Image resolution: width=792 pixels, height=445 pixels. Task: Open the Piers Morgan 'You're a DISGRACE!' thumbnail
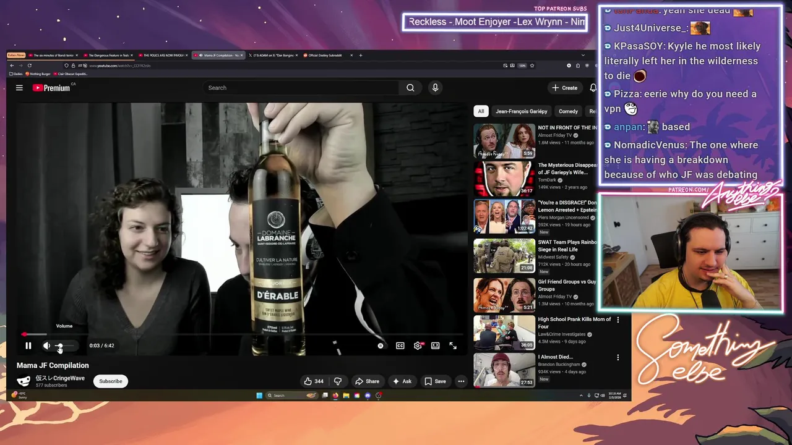click(x=504, y=216)
